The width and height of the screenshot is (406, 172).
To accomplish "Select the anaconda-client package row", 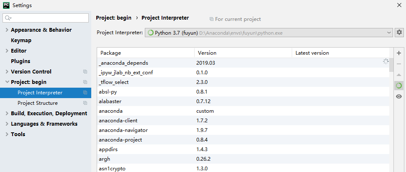I will pyautogui.click(x=243, y=121).
